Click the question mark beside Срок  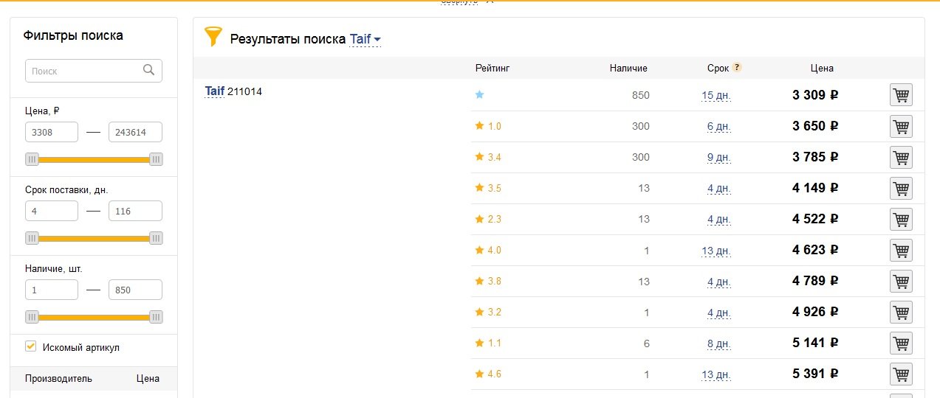click(737, 68)
